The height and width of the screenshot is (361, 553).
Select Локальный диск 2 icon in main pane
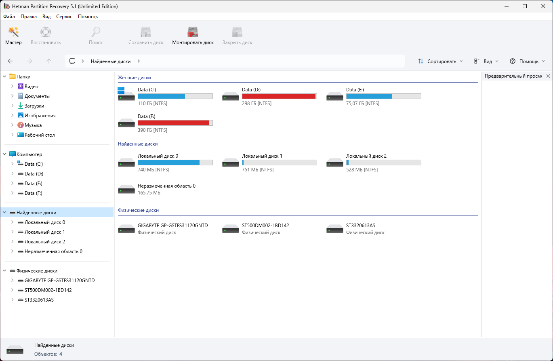[x=335, y=163]
